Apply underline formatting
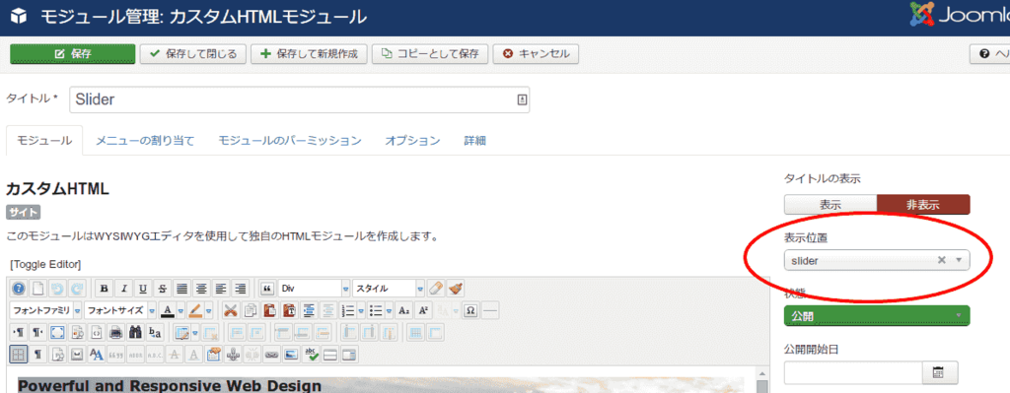1010x393 pixels. pyautogui.click(x=143, y=289)
